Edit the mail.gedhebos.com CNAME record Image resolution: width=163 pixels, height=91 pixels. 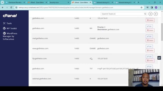pyautogui.click(x=149, y=36)
